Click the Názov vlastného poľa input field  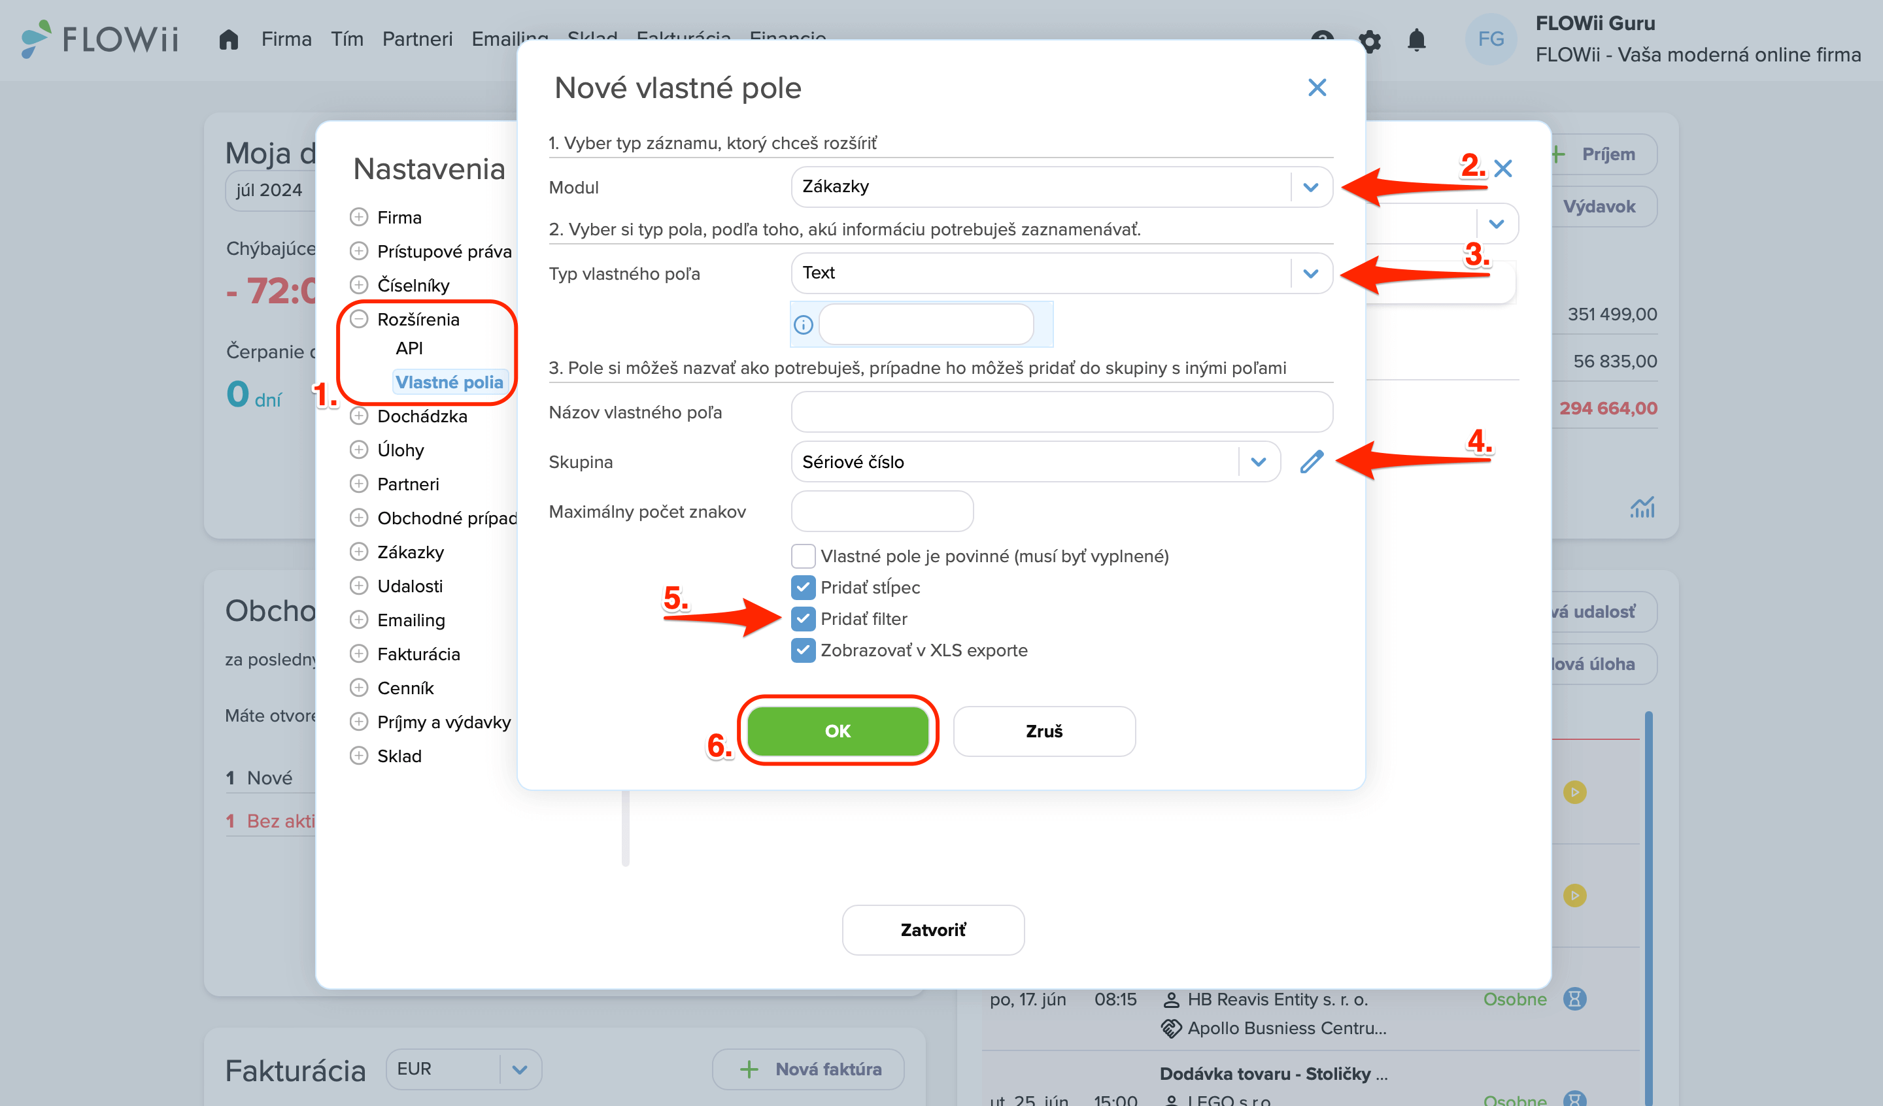1061,412
